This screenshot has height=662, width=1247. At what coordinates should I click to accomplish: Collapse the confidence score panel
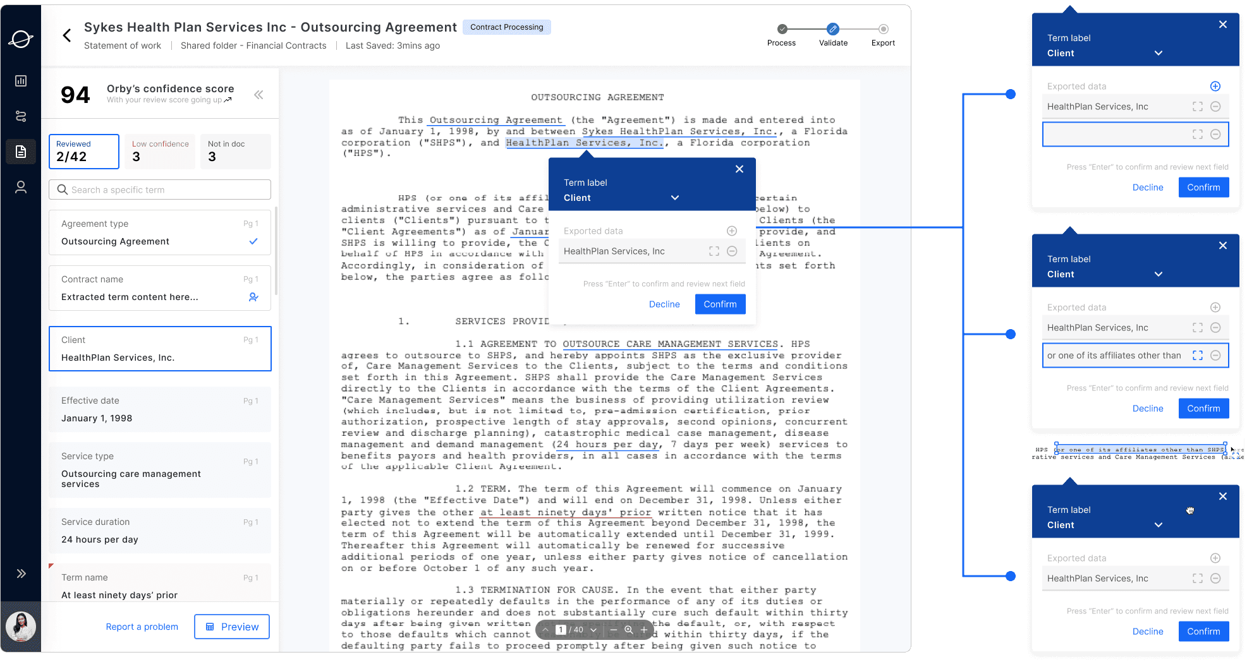pyautogui.click(x=259, y=95)
